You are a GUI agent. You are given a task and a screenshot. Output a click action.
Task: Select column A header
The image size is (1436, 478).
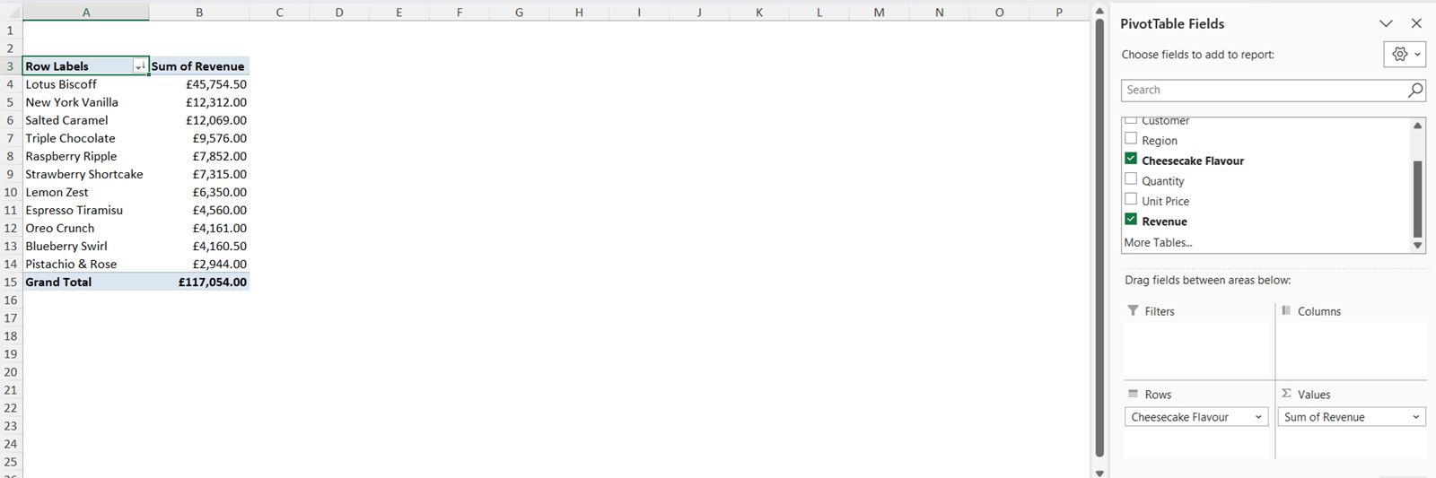[86, 13]
